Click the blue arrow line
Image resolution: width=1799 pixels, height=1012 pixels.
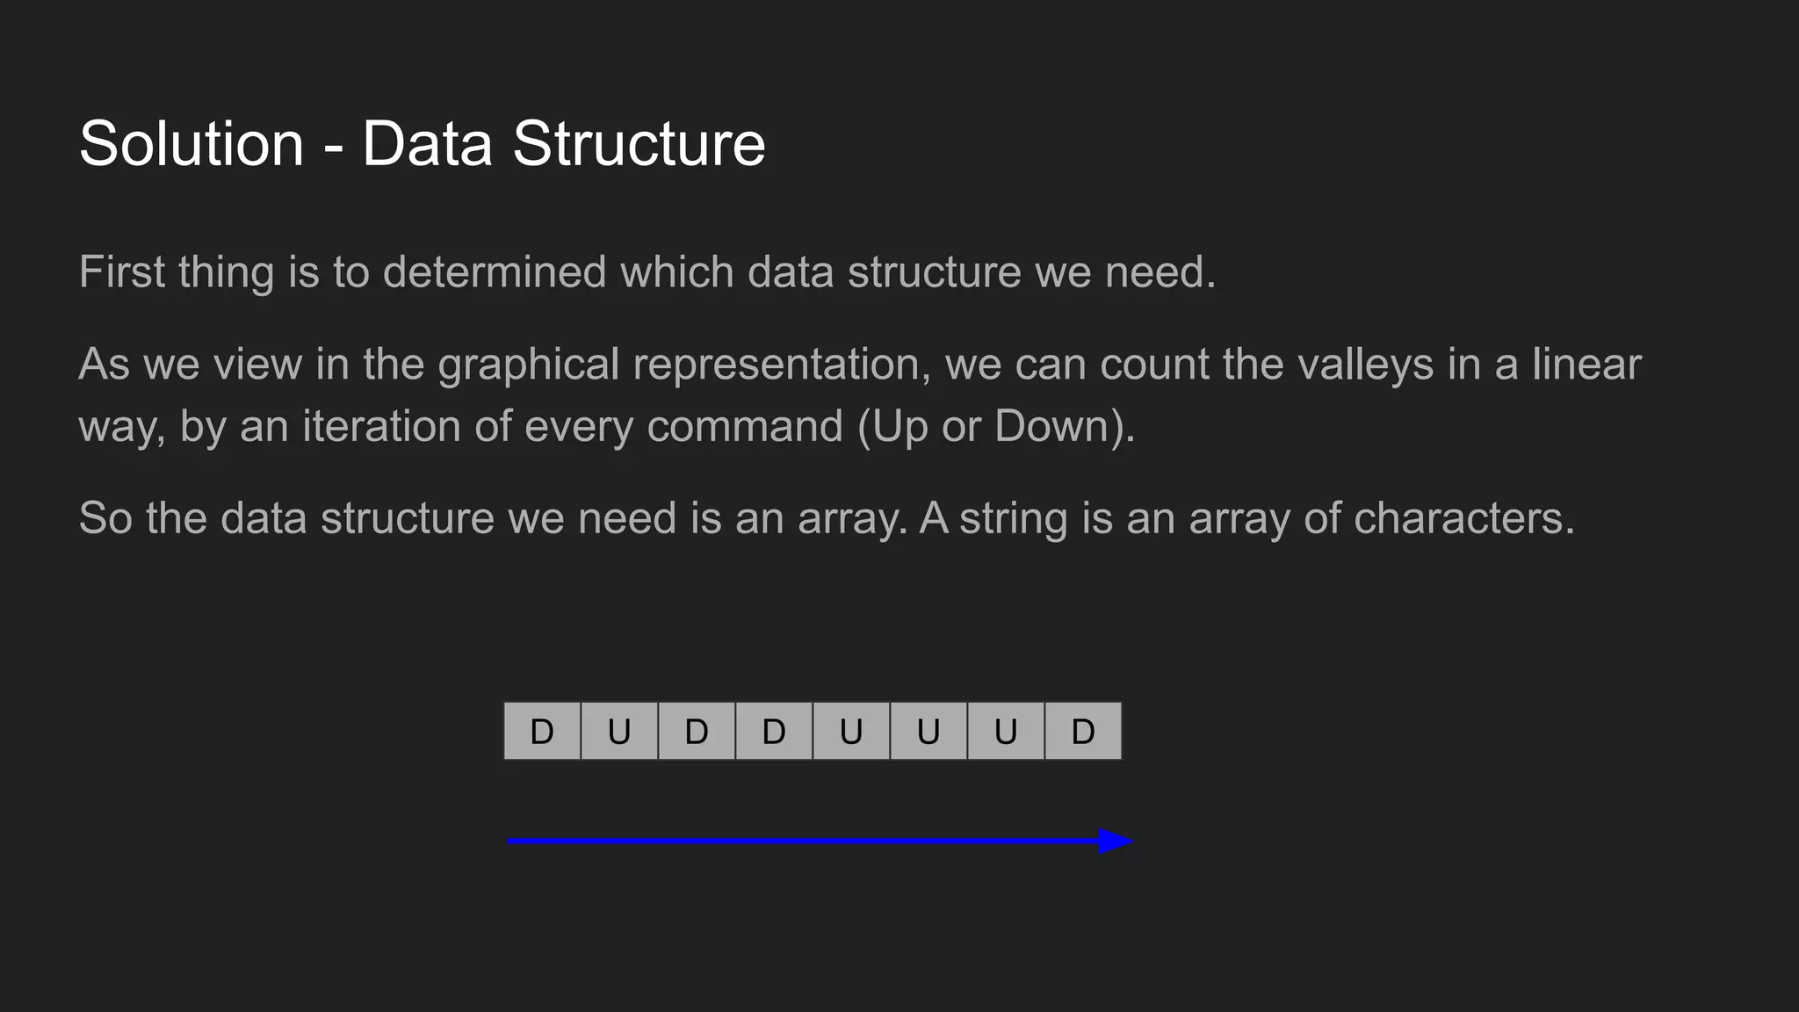point(803,842)
